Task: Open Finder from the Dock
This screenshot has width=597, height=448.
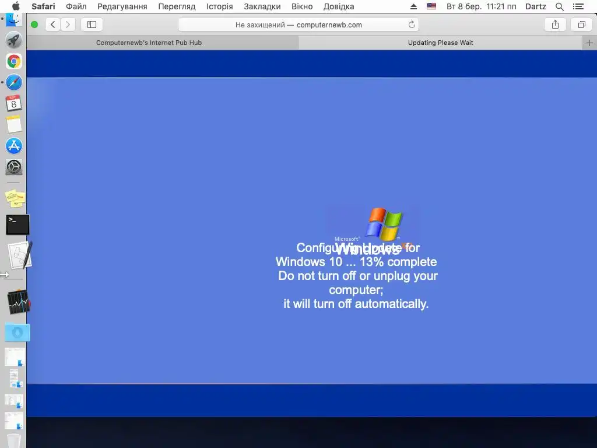Action: (x=14, y=20)
